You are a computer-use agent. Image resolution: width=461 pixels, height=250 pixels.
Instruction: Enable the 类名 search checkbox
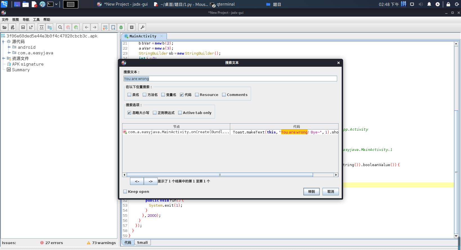click(x=129, y=95)
